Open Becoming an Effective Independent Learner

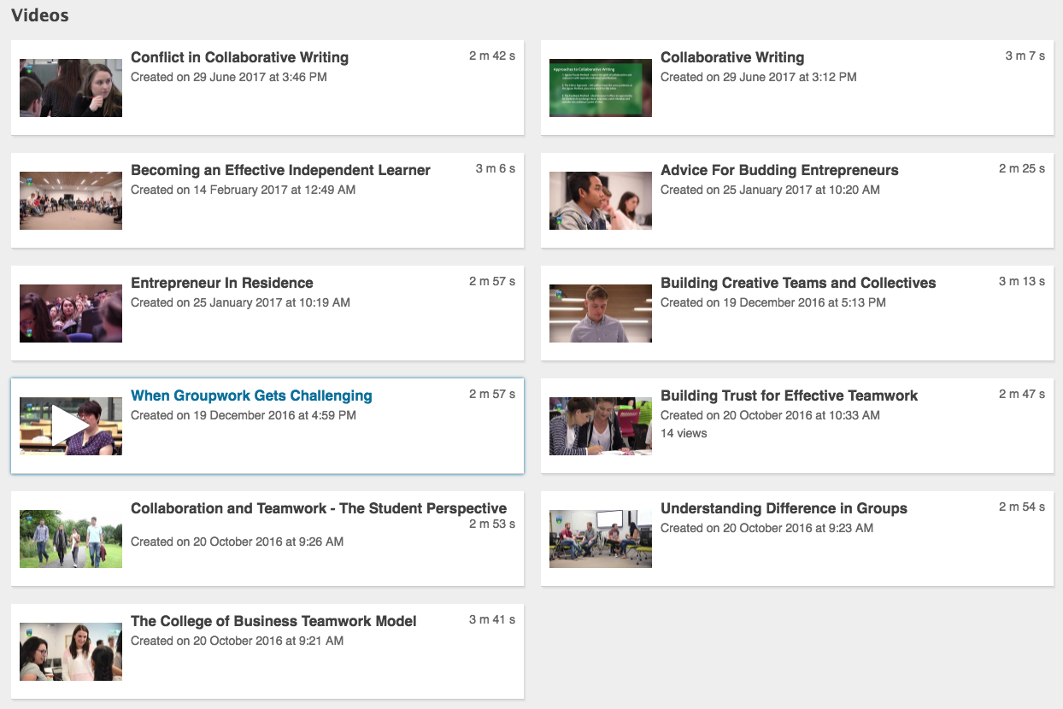[x=280, y=170]
